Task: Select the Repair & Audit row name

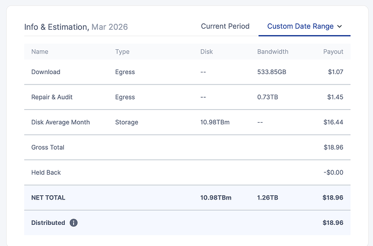Action: click(52, 97)
